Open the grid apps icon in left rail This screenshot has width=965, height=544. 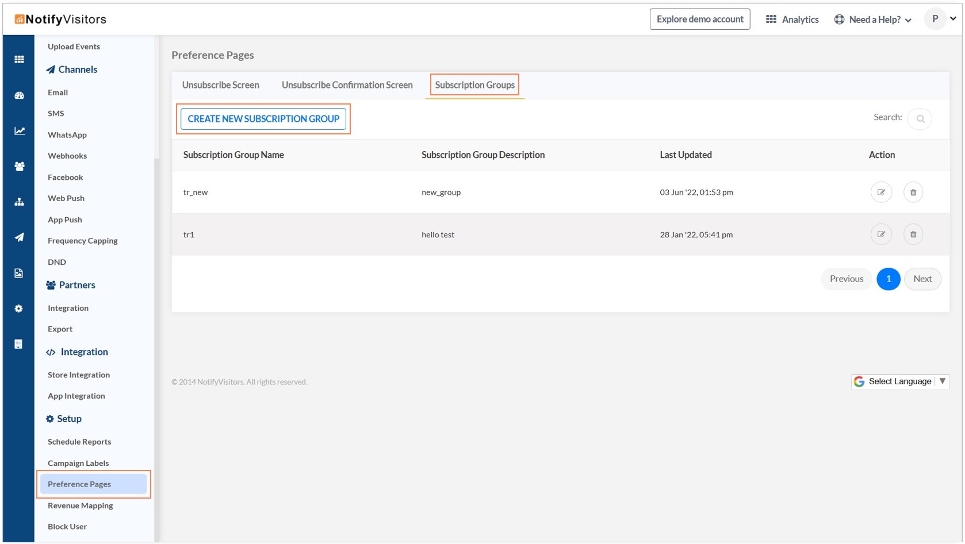pos(19,59)
